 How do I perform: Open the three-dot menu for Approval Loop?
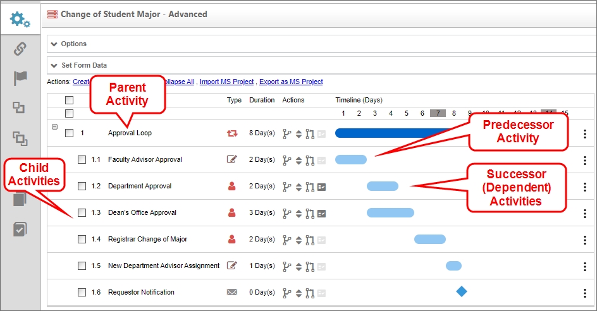coord(585,134)
